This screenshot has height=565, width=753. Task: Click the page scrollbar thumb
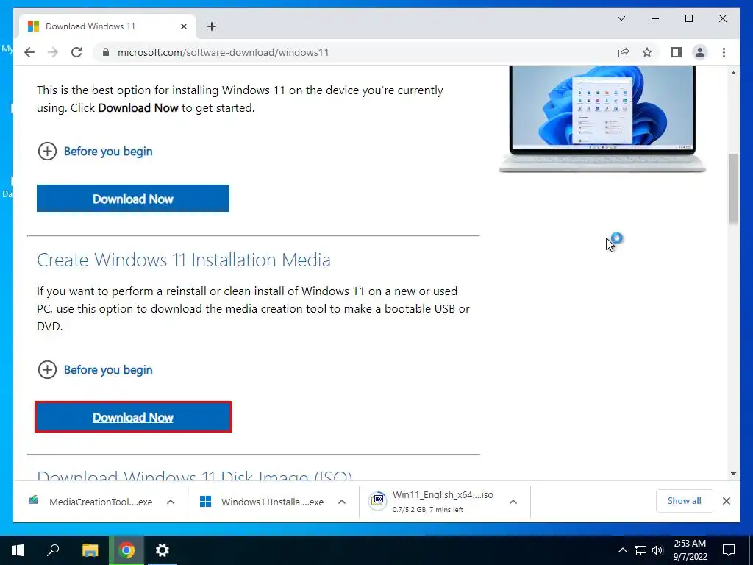[733, 188]
